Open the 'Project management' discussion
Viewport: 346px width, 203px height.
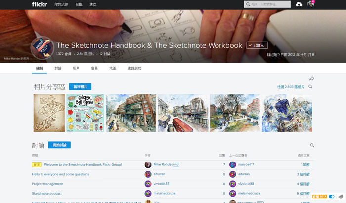pyautogui.click(x=47, y=184)
